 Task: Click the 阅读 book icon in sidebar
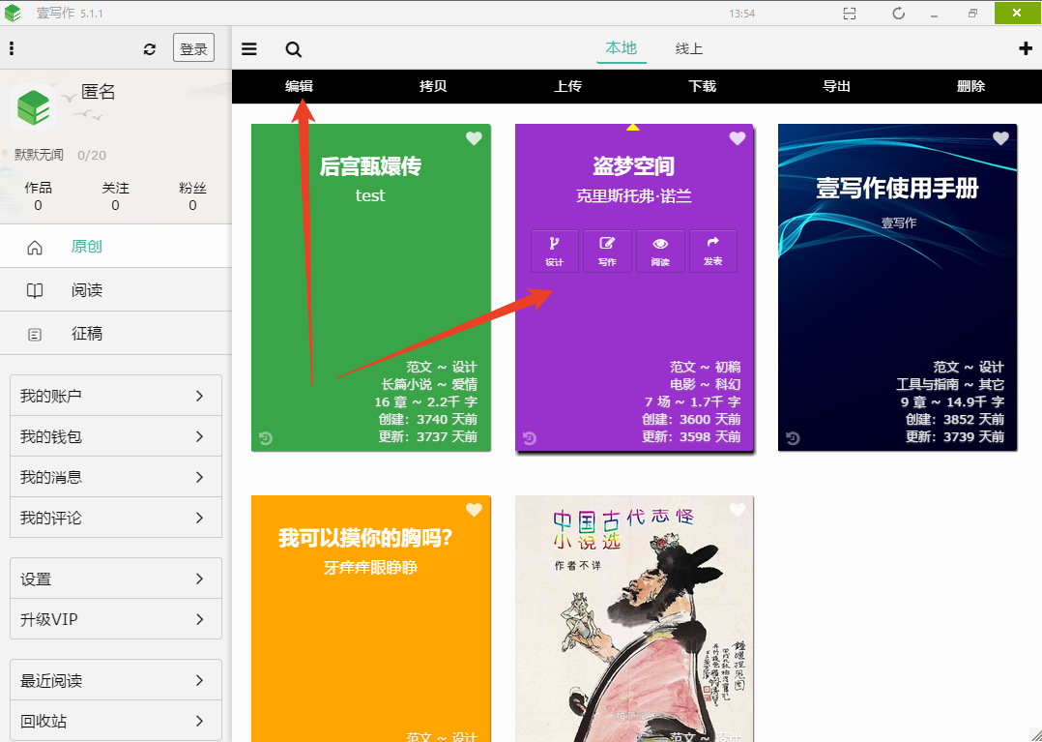coord(35,290)
